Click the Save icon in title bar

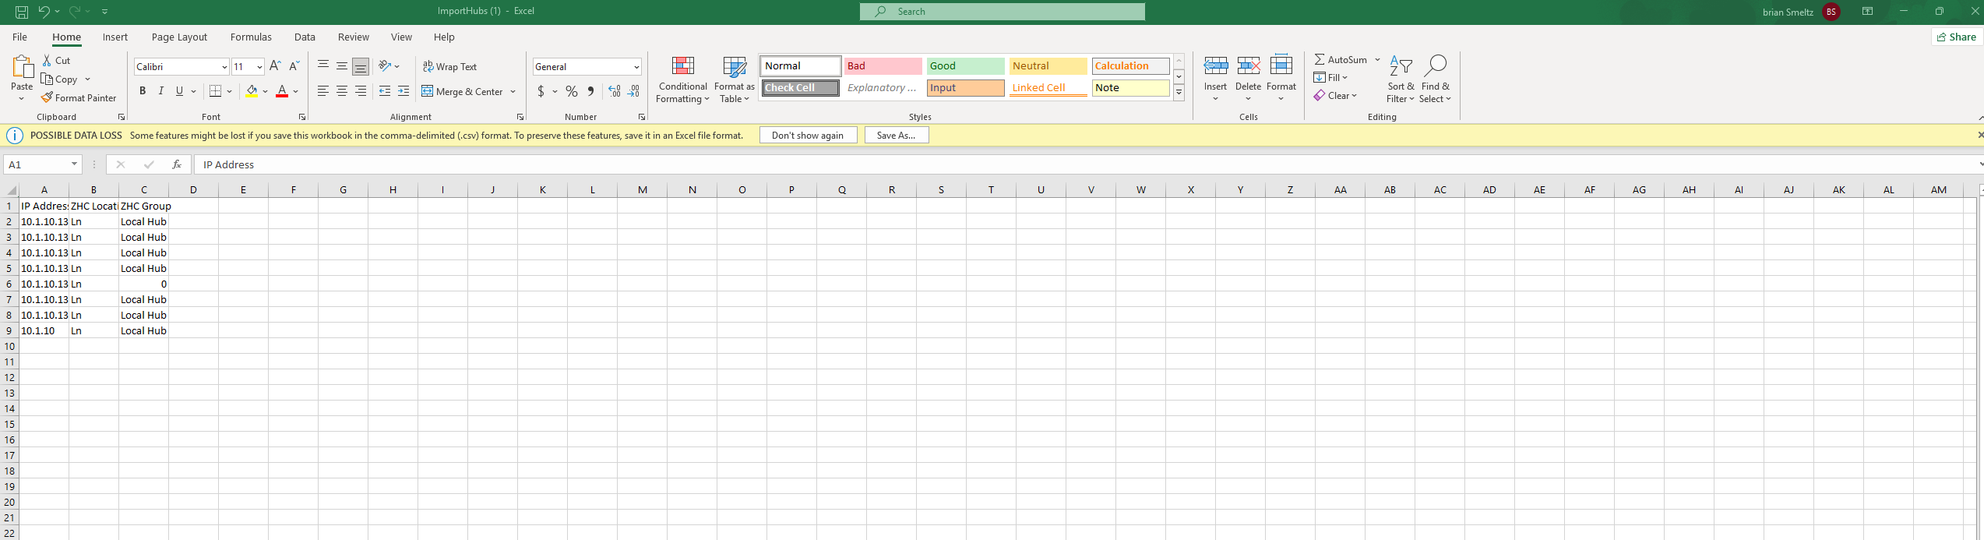click(x=22, y=12)
